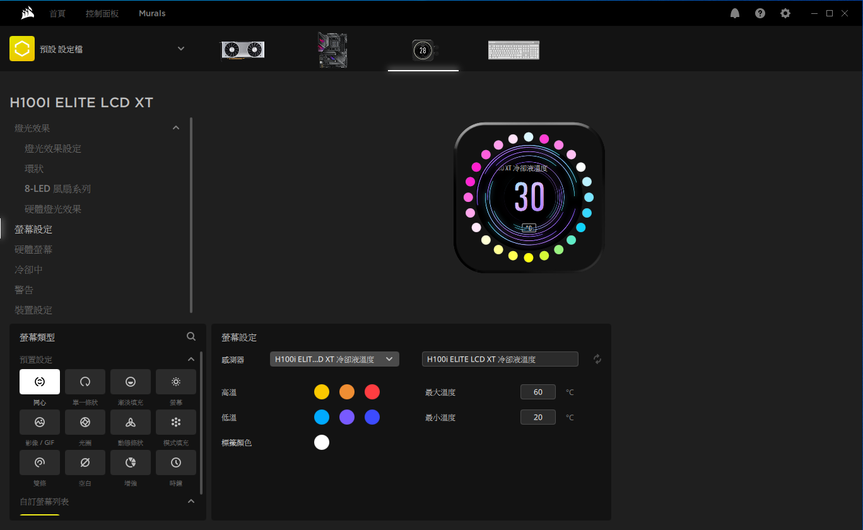The image size is (863, 530).
Task: Click the screen type list scrollbar
Action: click(201, 423)
